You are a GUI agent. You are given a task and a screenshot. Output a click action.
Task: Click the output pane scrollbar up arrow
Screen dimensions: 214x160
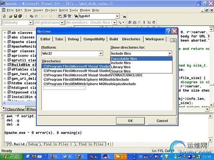click(x=210, y=116)
